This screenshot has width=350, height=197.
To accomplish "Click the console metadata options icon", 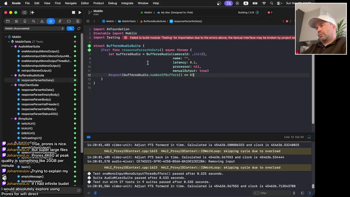I will (95, 193).
